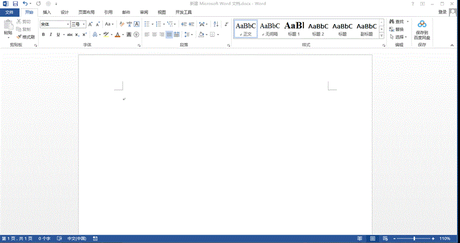
Task: Click the Undo arrow icon
Action: (25, 4)
